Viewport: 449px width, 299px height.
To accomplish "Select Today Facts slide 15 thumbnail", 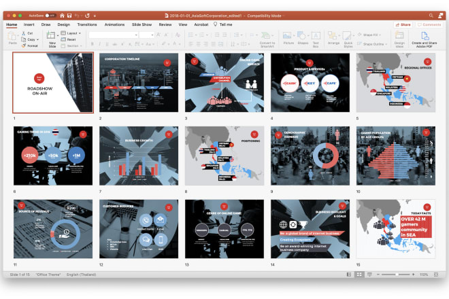I will point(396,229).
